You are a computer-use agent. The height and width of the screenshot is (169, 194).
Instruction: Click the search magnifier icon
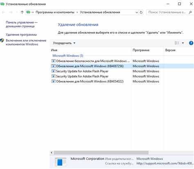coord(190,12)
